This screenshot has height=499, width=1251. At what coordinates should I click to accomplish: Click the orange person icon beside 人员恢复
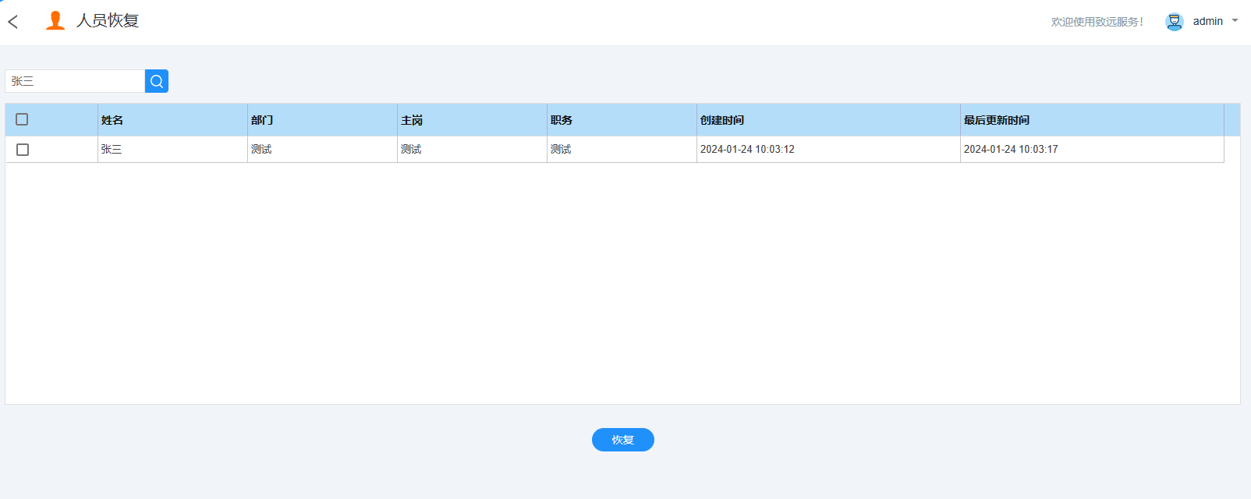pos(55,21)
